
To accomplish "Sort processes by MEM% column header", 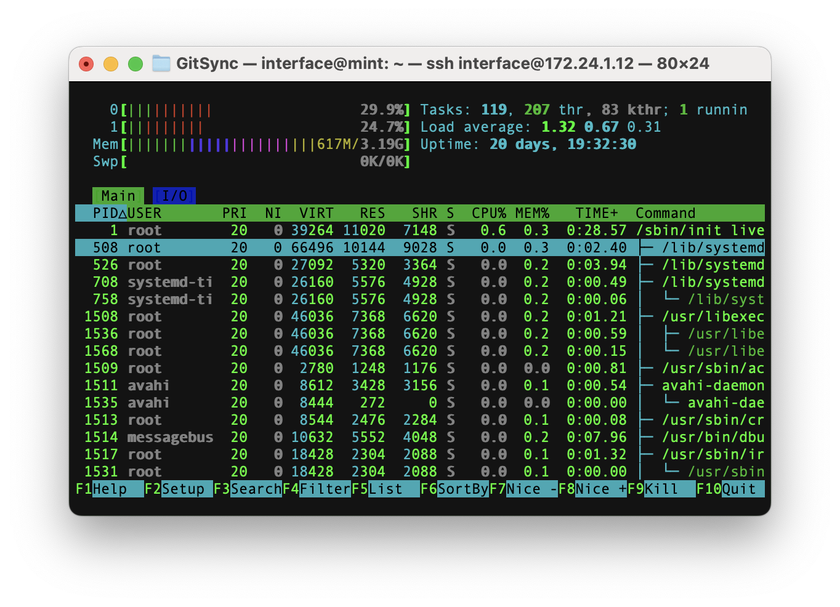I will click(532, 213).
